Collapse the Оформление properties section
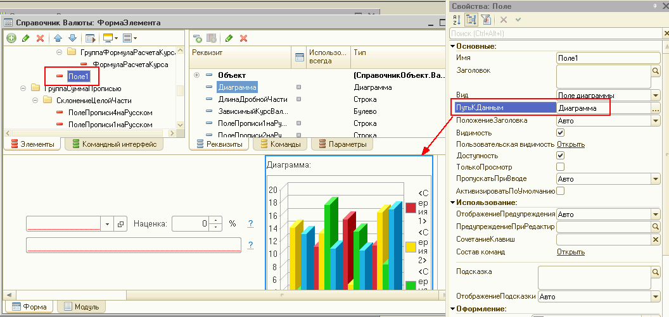This screenshot has height=317, width=669. click(x=453, y=309)
